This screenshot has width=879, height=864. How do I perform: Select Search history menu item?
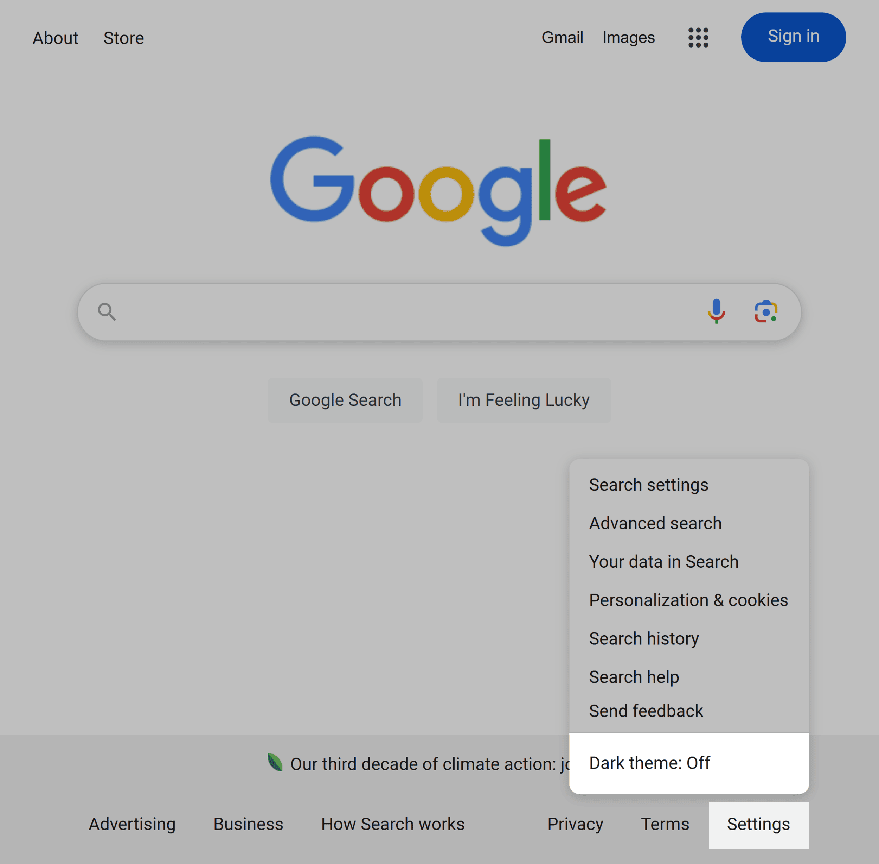click(644, 638)
